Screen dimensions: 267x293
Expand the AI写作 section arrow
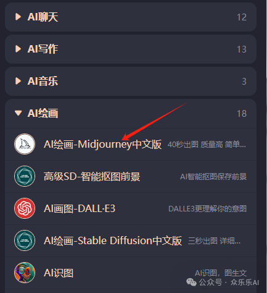click(18, 49)
